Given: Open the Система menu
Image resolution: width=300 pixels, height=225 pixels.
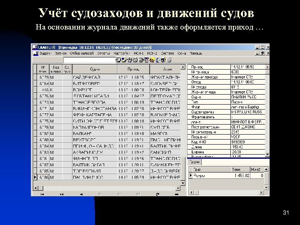Looking at the screenshot, I should [167, 53].
